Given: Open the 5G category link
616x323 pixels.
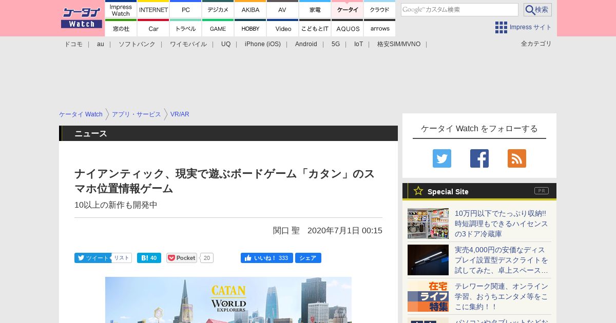Looking at the screenshot, I should coord(336,44).
